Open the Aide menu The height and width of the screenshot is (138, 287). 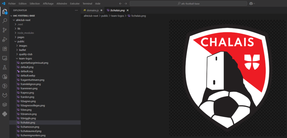[98, 3]
